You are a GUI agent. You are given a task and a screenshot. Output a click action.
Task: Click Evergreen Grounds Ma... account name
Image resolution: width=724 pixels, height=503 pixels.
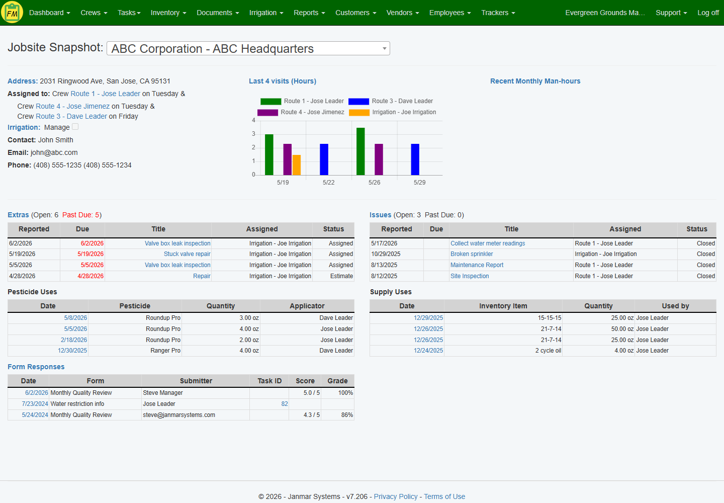[605, 13]
